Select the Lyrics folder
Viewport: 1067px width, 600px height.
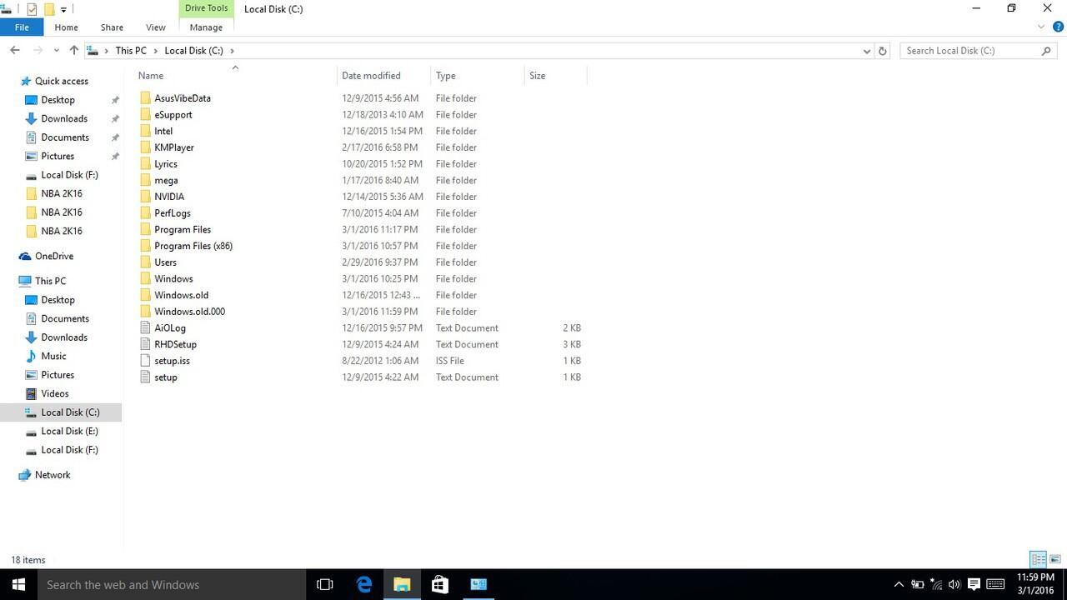pyautogui.click(x=166, y=164)
